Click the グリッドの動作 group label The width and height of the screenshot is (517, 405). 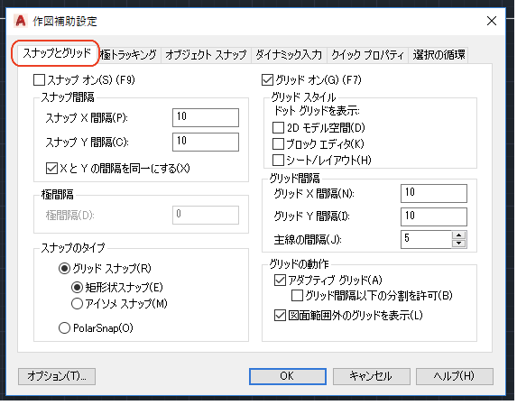tap(299, 263)
